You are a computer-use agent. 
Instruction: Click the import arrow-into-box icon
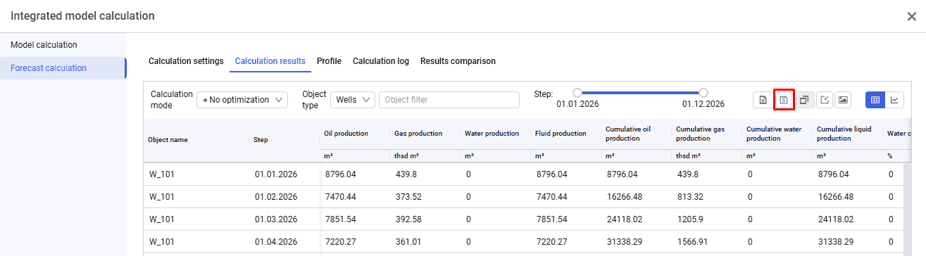pyautogui.click(x=824, y=100)
